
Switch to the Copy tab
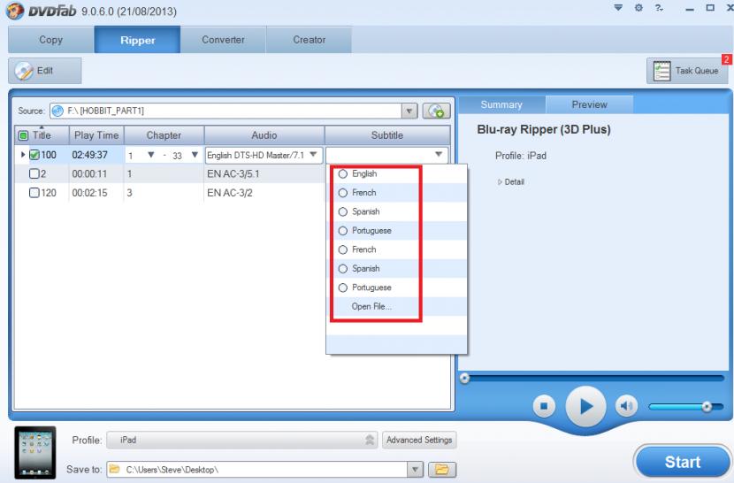[51, 40]
